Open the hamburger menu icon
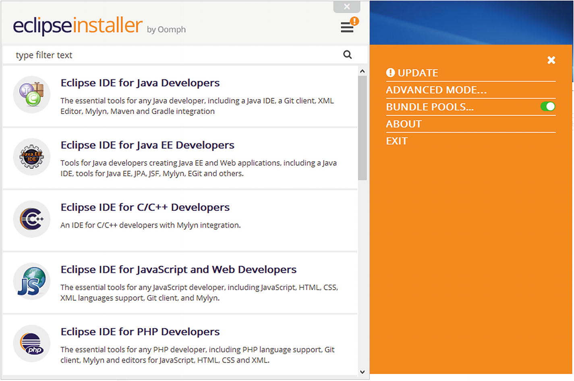 point(347,27)
